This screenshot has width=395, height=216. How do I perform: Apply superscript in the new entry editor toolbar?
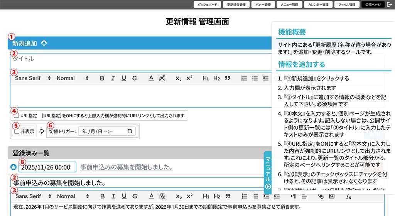point(189,78)
